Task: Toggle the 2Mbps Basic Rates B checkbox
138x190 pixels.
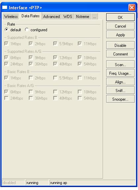Action: (31, 78)
